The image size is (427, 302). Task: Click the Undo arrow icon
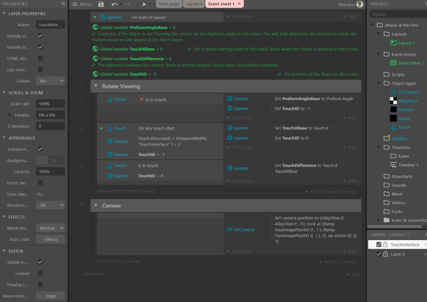click(114, 4)
